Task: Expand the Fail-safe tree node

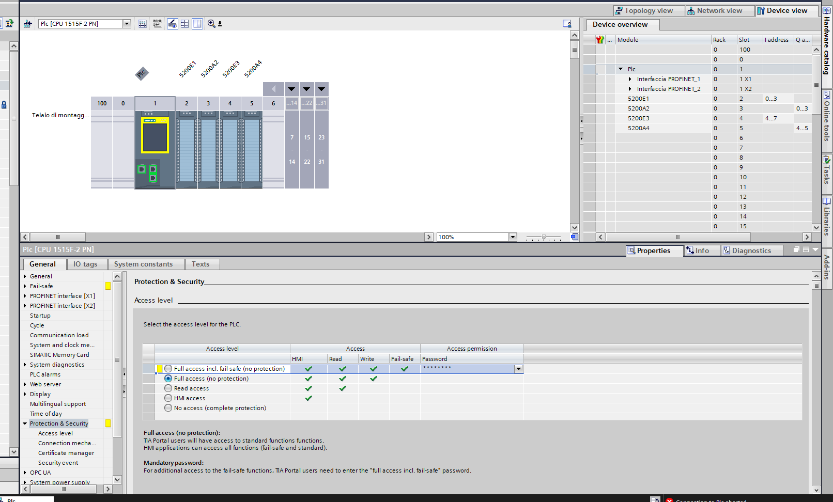Action: click(x=25, y=286)
